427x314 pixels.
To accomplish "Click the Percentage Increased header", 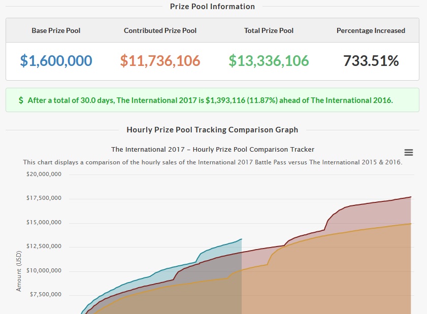I will tap(371, 30).
